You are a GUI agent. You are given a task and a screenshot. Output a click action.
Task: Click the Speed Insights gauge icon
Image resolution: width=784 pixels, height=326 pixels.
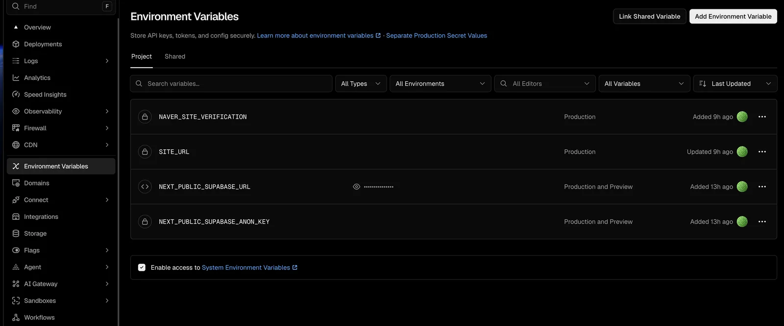[16, 94]
